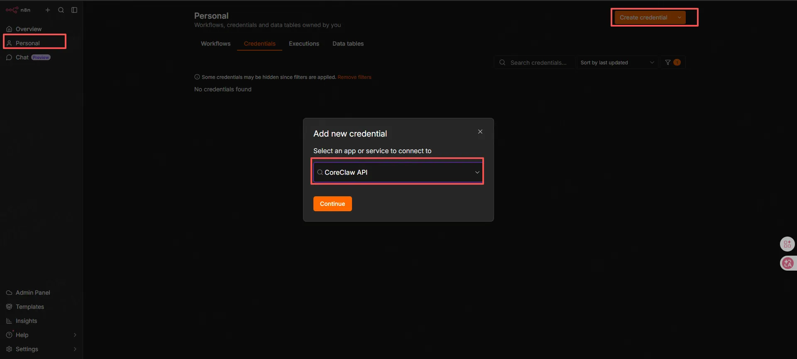This screenshot has height=359, width=797.
Task: Open the CoreClaw API app selector
Action: 398,172
